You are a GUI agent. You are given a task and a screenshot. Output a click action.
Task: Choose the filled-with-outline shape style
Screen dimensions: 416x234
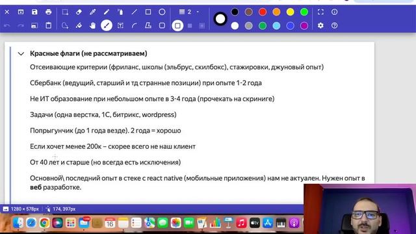click(x=202, y=26)
